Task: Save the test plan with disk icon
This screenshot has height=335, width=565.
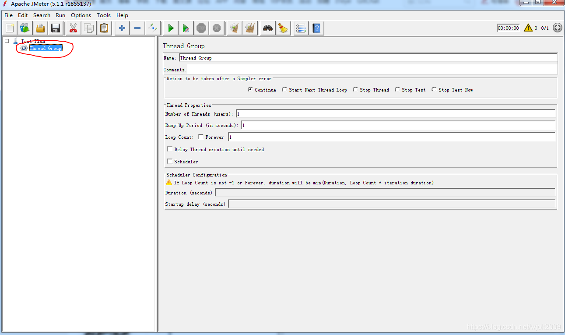Action: [x=56, y=28]
